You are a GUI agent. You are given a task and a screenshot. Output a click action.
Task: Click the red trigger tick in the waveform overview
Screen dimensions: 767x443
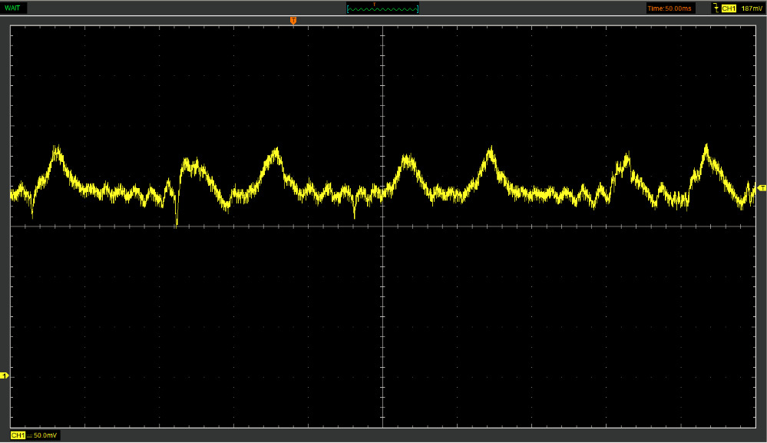pyautogui.click(x=374, y=5)
